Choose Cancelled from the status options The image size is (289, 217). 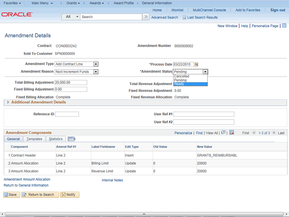182,76
